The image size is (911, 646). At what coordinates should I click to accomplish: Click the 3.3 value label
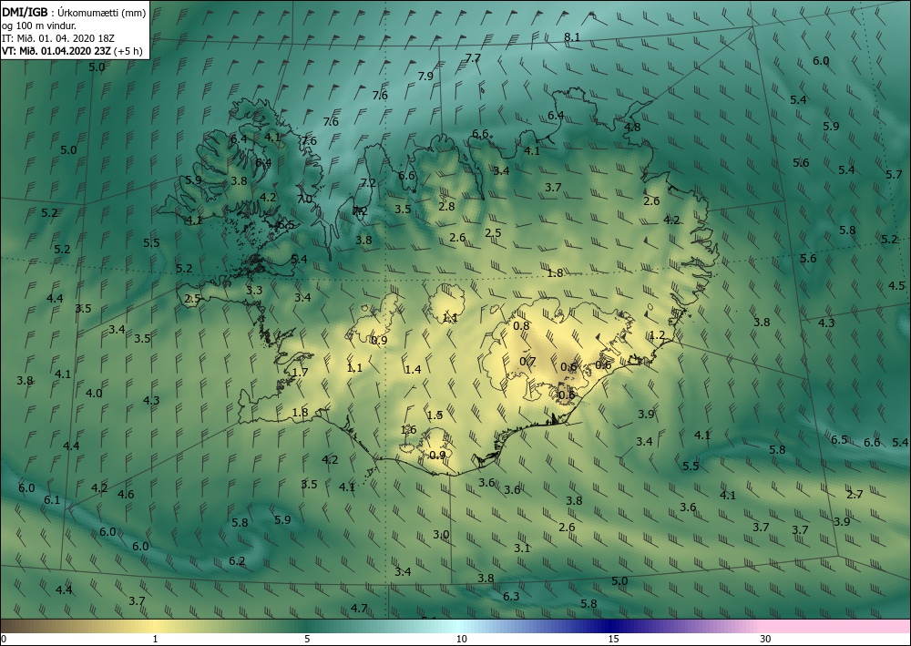tap(254, 291)
